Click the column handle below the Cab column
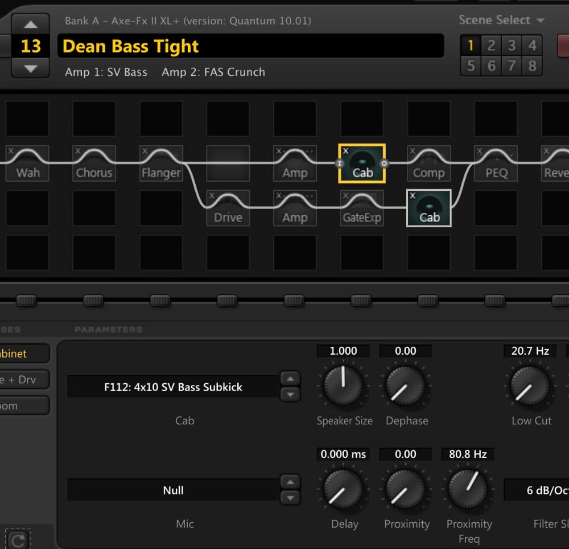 (361, 301)
